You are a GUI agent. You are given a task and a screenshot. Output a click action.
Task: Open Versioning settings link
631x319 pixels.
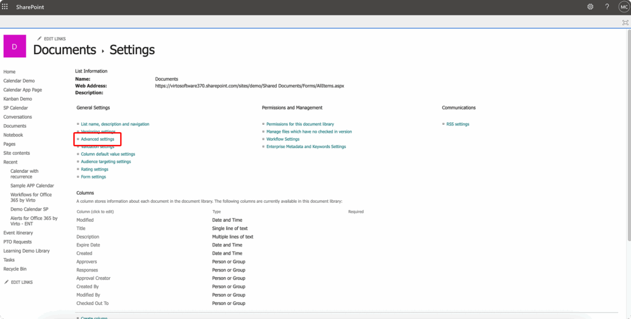(x=97, y=132)
